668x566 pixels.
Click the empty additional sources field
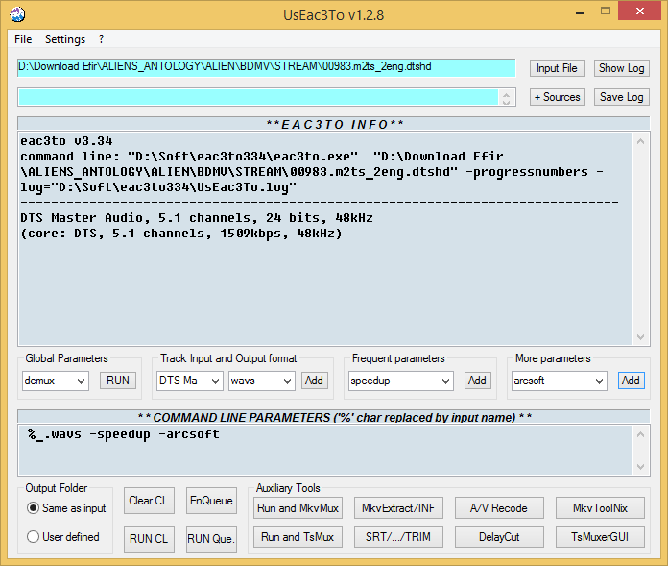pos(258,97)
